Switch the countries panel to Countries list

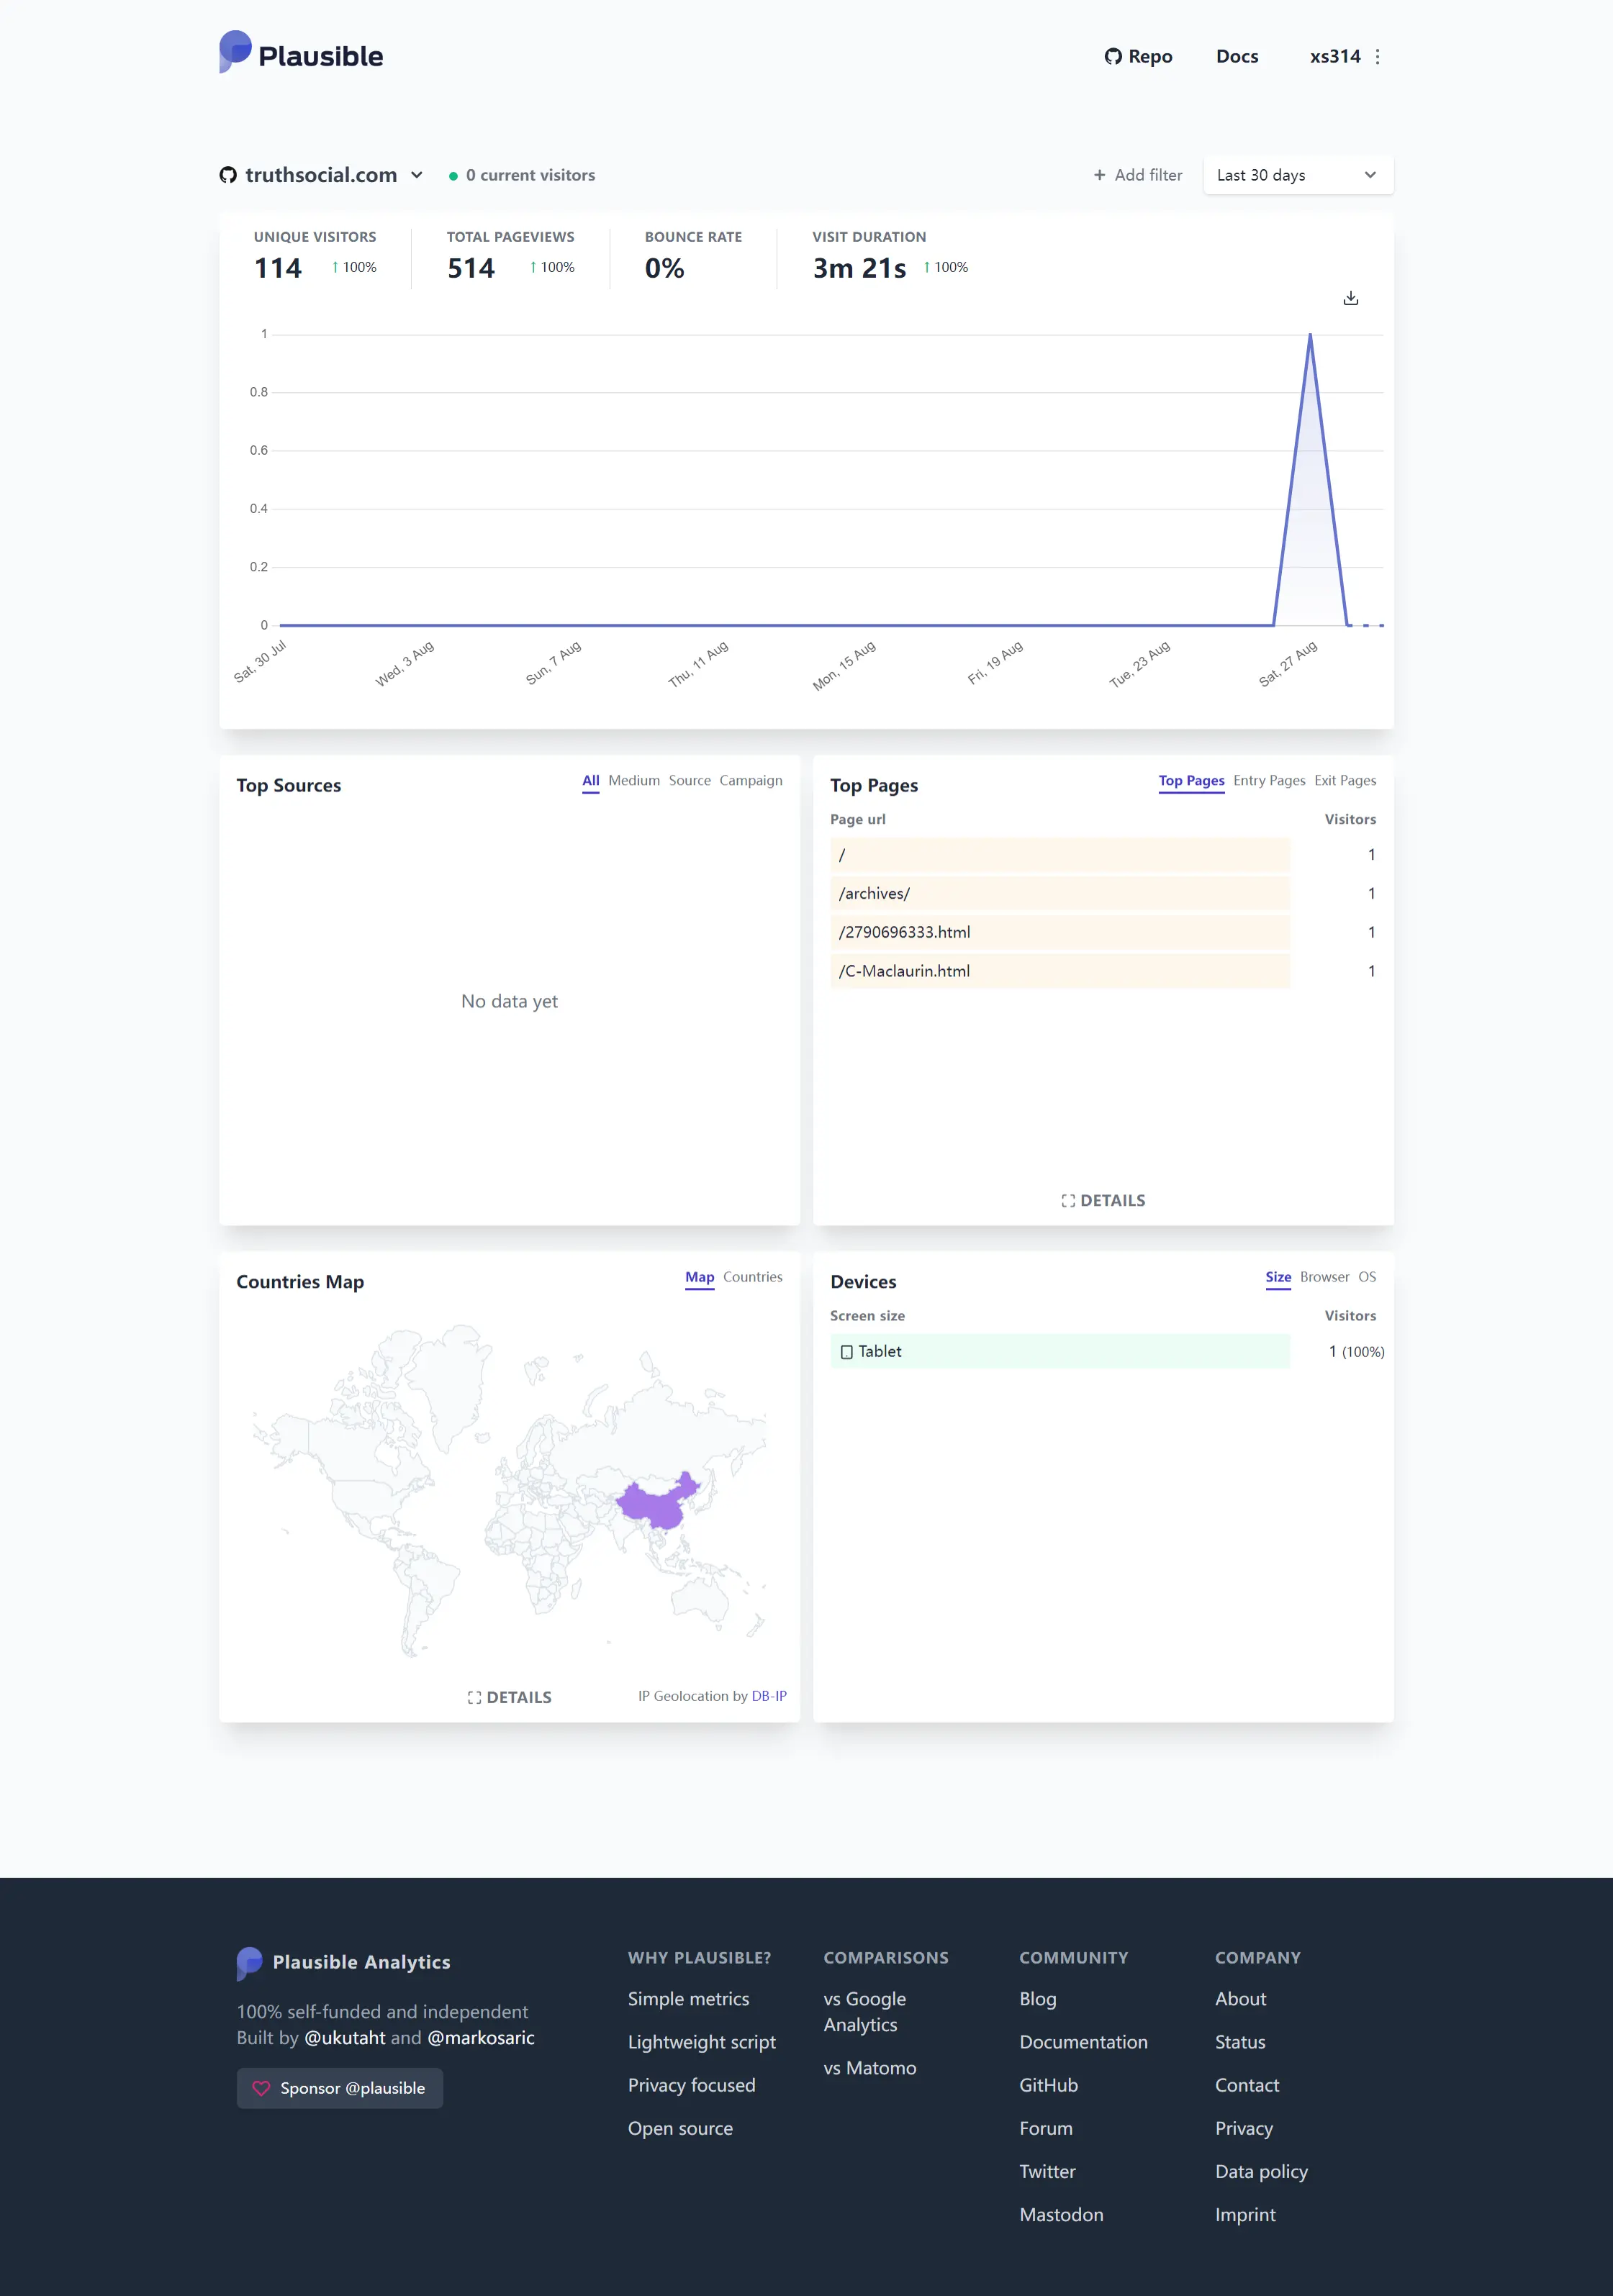[x=752, y=1278]
